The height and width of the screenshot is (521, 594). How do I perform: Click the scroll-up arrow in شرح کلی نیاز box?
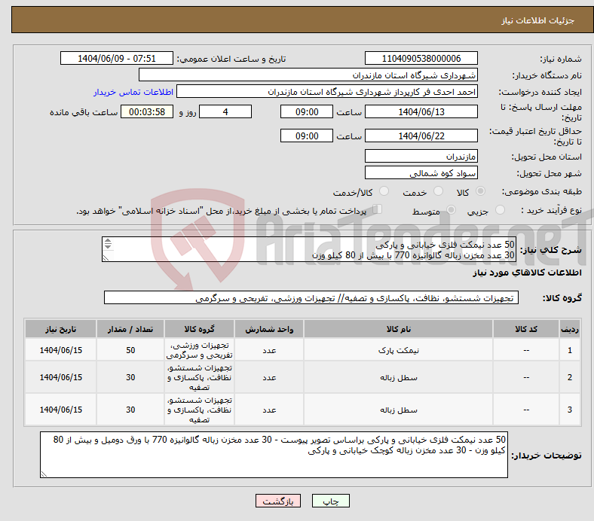coord(108,241)
